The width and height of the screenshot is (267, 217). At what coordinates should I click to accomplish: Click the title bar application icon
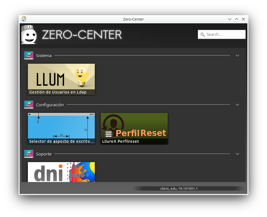coord(24,19)
